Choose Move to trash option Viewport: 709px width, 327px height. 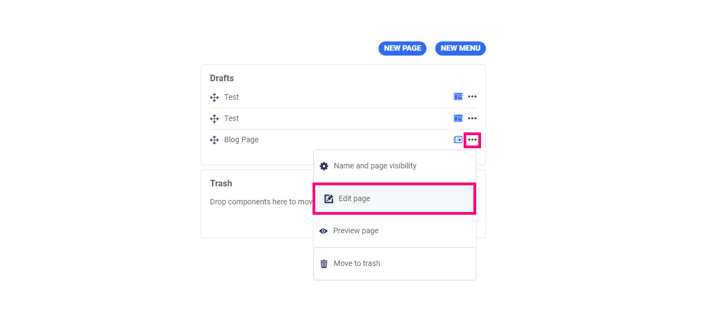[x=357, y=264]
